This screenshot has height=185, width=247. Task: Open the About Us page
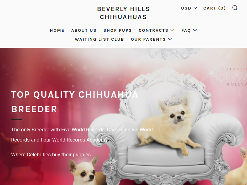click(x=84, y=30)
